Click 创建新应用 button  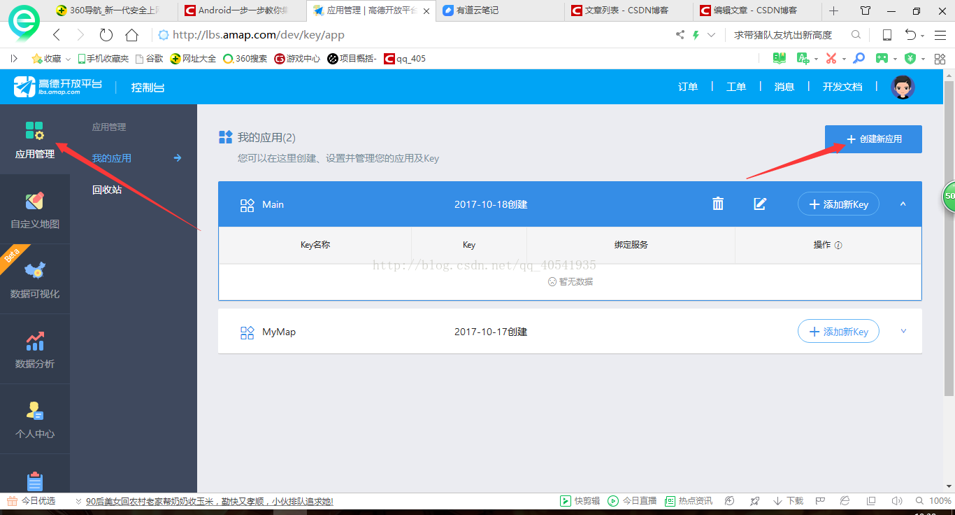(x=873, y=139)
